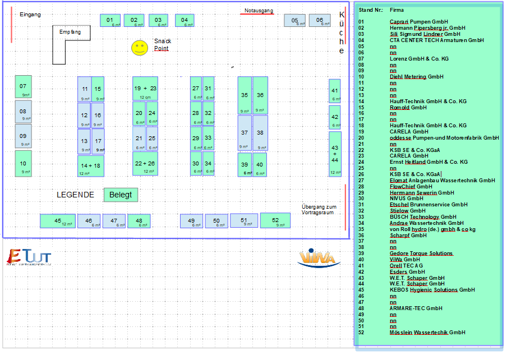Select stand 40 booth
Image resolution: width=507 pixels, height=355 pixels.
click(260, 164)
